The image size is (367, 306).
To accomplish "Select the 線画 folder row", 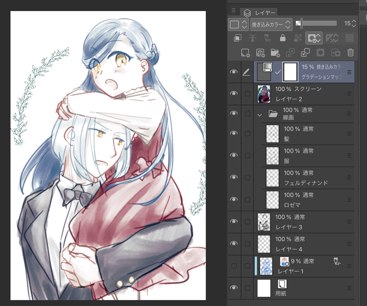I will pyautogui.click(x=304, y=114).
